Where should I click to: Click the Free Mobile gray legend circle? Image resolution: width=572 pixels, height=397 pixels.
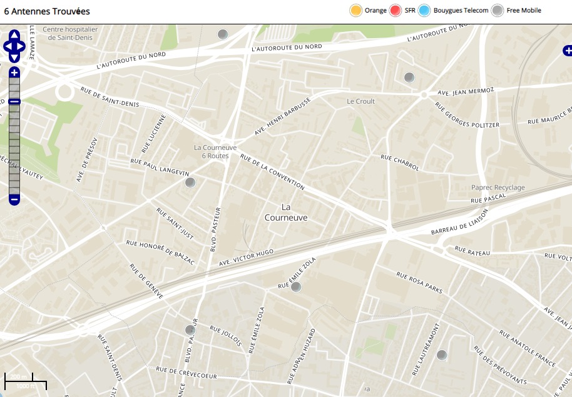498,11
